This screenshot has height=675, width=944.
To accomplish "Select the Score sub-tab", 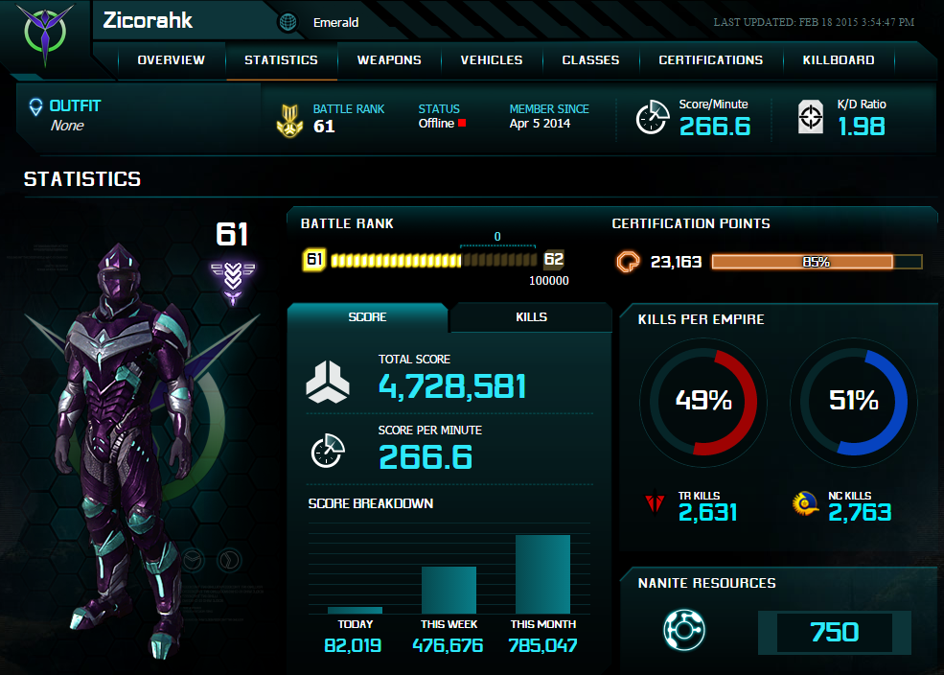I will click(x=367, y=317).
